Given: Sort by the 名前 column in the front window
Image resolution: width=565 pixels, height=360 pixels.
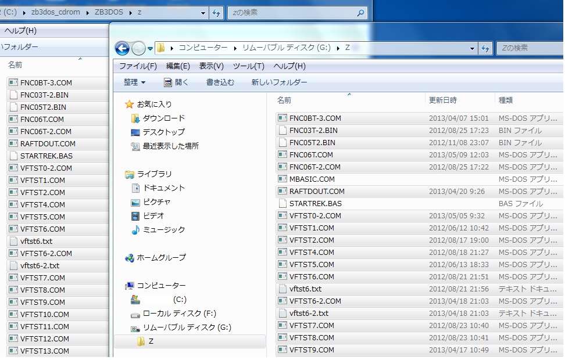Looking at the screenshot, I should coord(284,100).
